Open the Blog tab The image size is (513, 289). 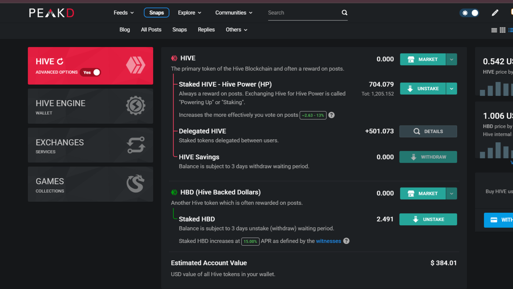coord(125,30)
